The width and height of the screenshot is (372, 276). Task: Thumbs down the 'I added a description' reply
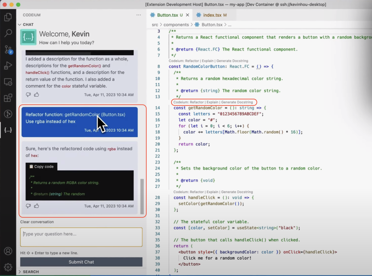(28, 95)
